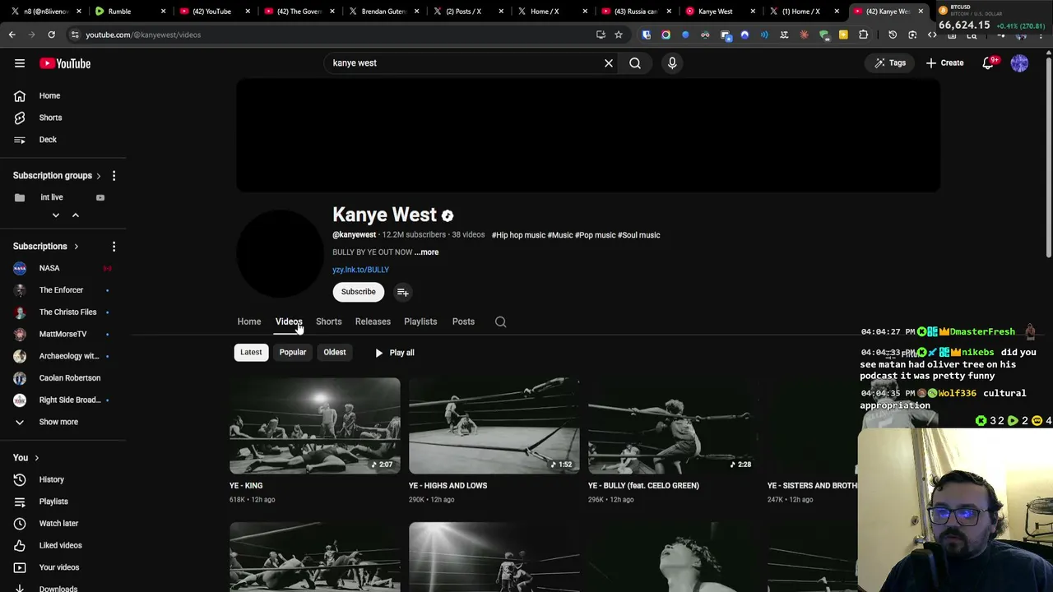Switch to Posts tab
This screenshot has width=1053, height=592.
[463, 321]
